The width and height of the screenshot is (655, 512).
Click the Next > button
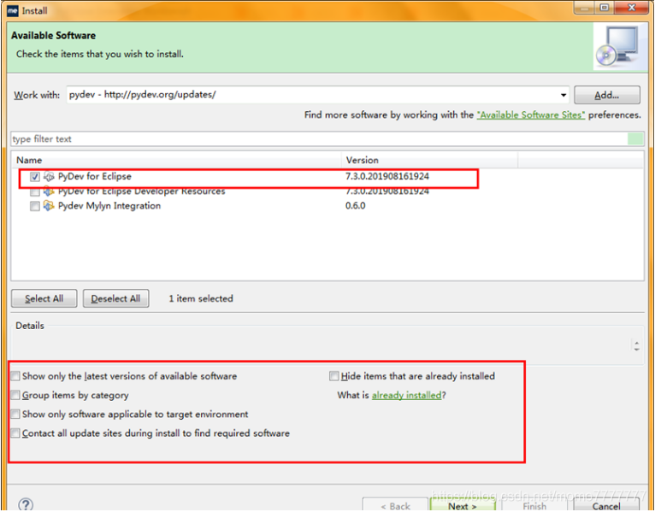[463, 506]
